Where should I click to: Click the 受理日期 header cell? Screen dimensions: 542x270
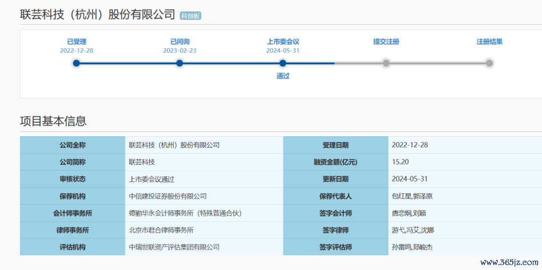coord(336,145)
